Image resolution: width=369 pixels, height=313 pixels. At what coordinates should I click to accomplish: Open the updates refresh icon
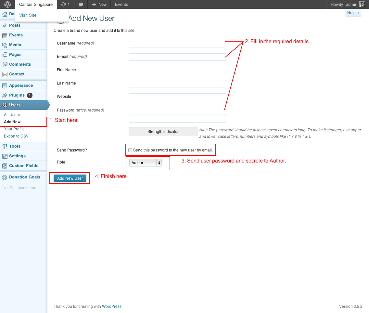63,5
